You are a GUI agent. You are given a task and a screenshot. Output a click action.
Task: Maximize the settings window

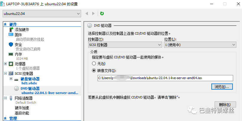(225, 4)
